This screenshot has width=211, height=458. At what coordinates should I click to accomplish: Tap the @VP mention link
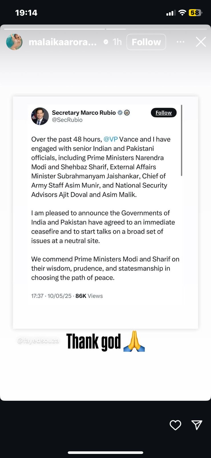[110, 139]
